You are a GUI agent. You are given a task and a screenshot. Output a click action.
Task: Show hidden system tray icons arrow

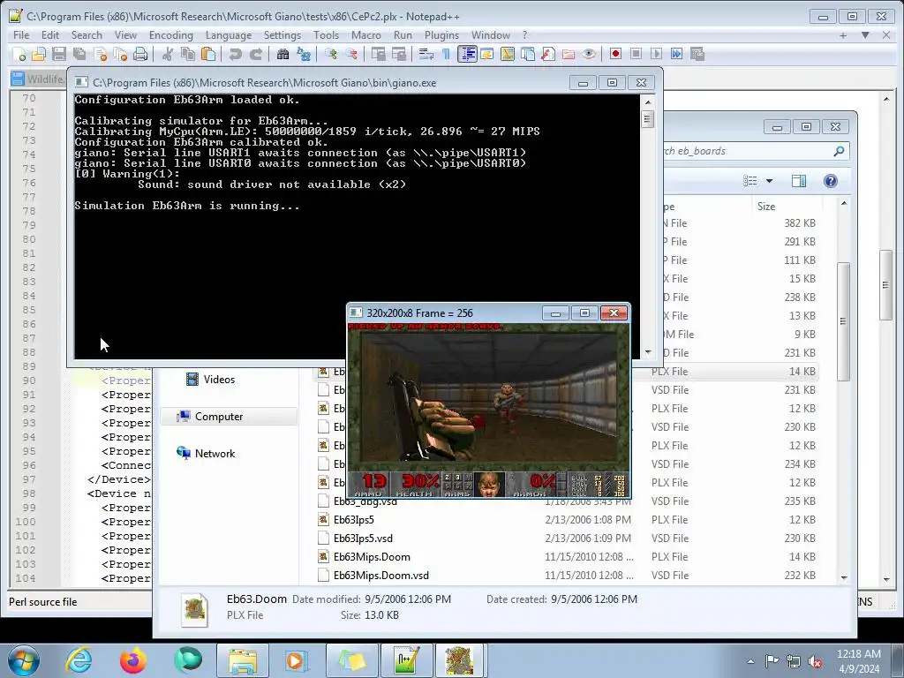[x=750, y=661]
